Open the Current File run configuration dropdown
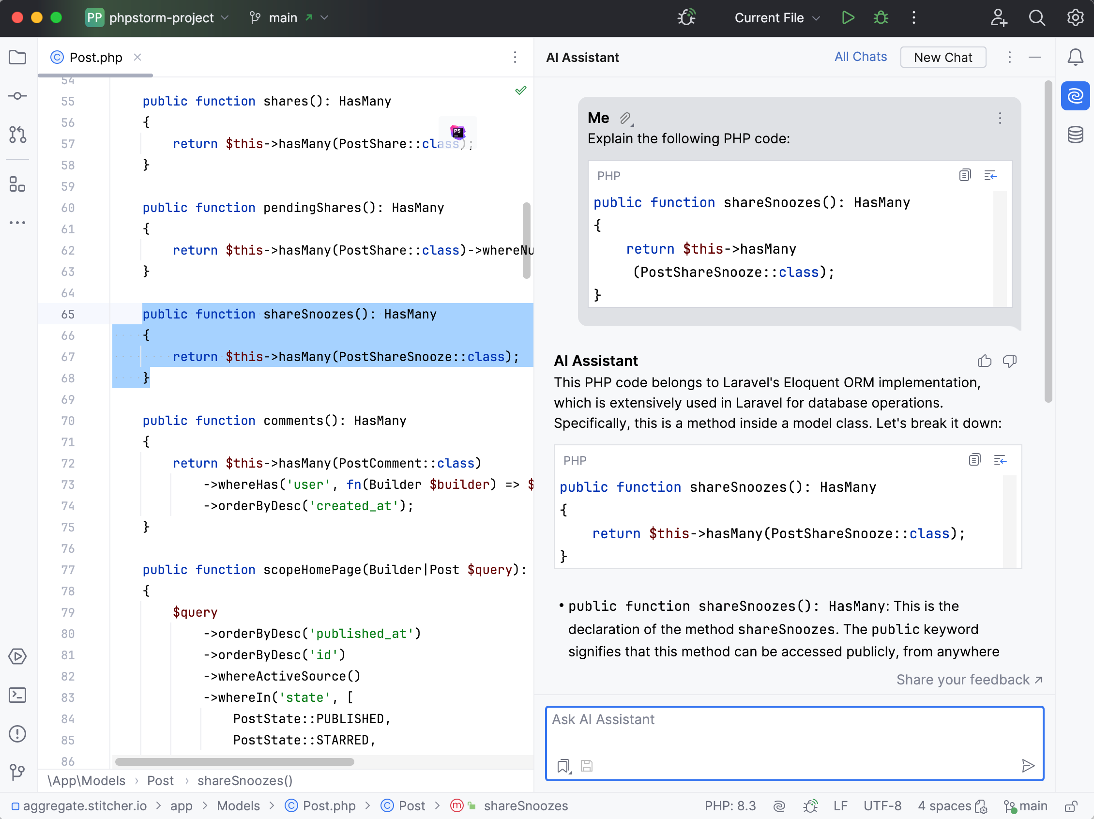The height and width of the screenshot is (819, 1094). [777, 18]
